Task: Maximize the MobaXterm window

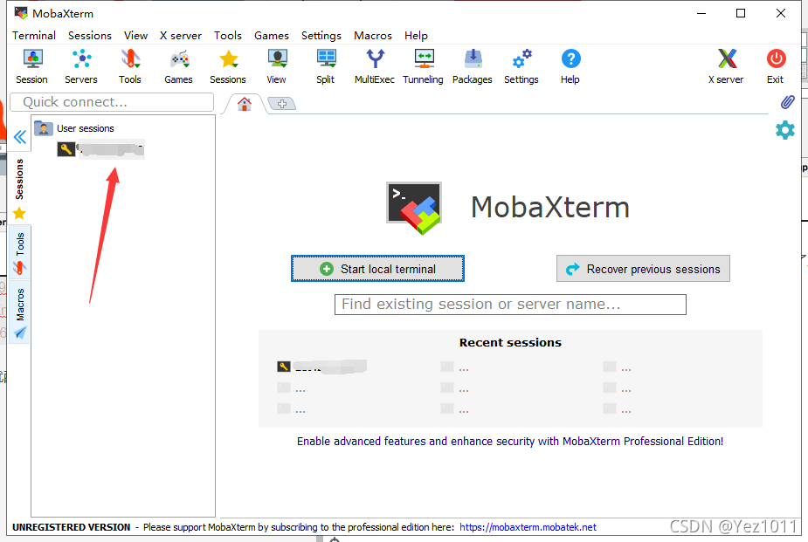Action: coord(741,13)
